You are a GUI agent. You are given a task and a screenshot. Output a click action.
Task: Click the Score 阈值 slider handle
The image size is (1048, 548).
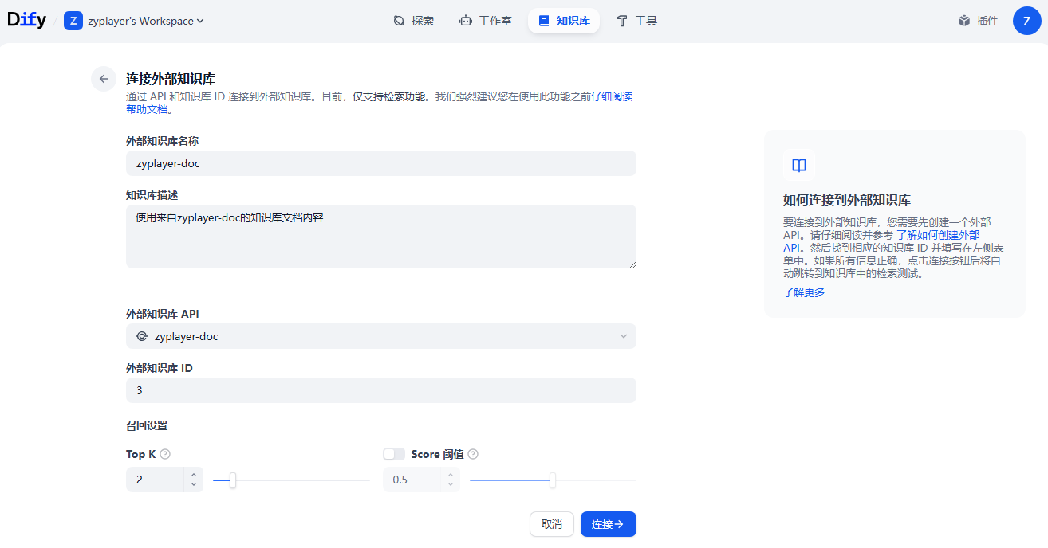pyautogui.click(x=553, y=480)
